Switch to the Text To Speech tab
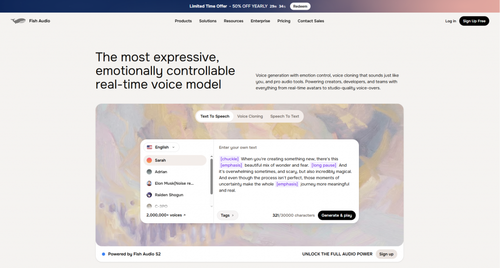Screen dimensions: 500x268 point(215,116)
